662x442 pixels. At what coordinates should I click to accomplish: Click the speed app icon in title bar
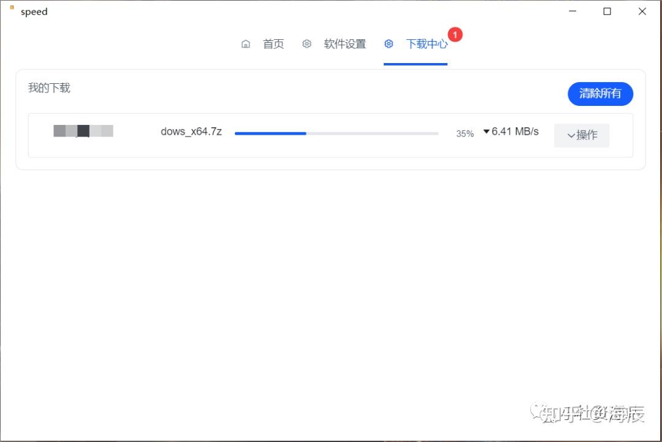point(12,7)
